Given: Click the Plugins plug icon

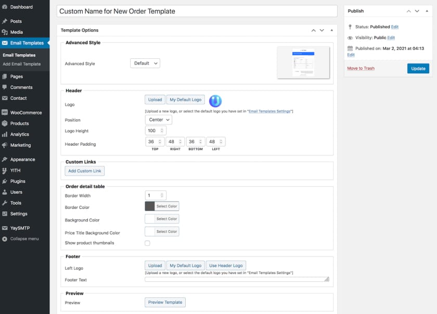Looking at the screenshot, I should (5, 181).
